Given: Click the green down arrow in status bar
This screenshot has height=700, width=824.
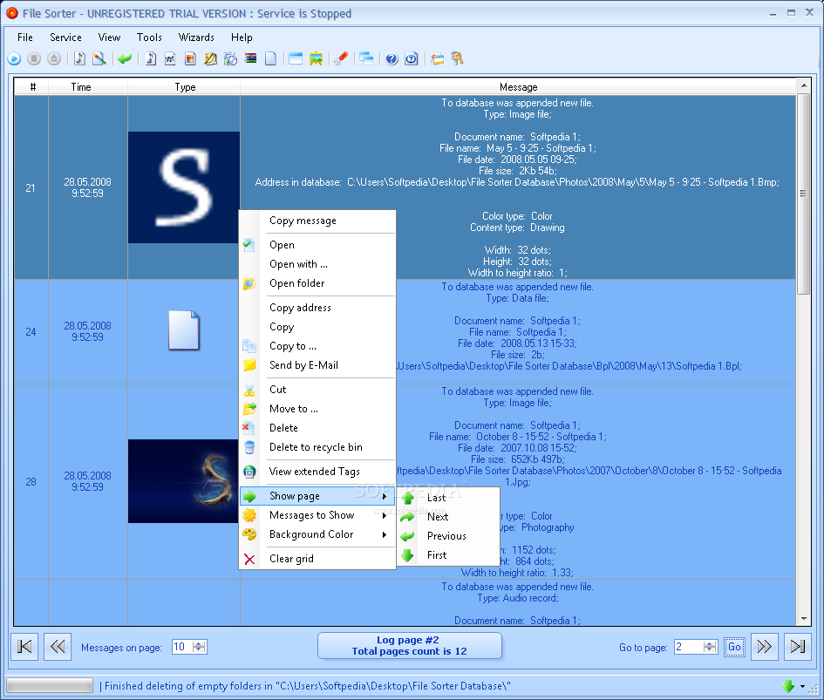Looking at the screenshot, I should [x=787, y=686].
